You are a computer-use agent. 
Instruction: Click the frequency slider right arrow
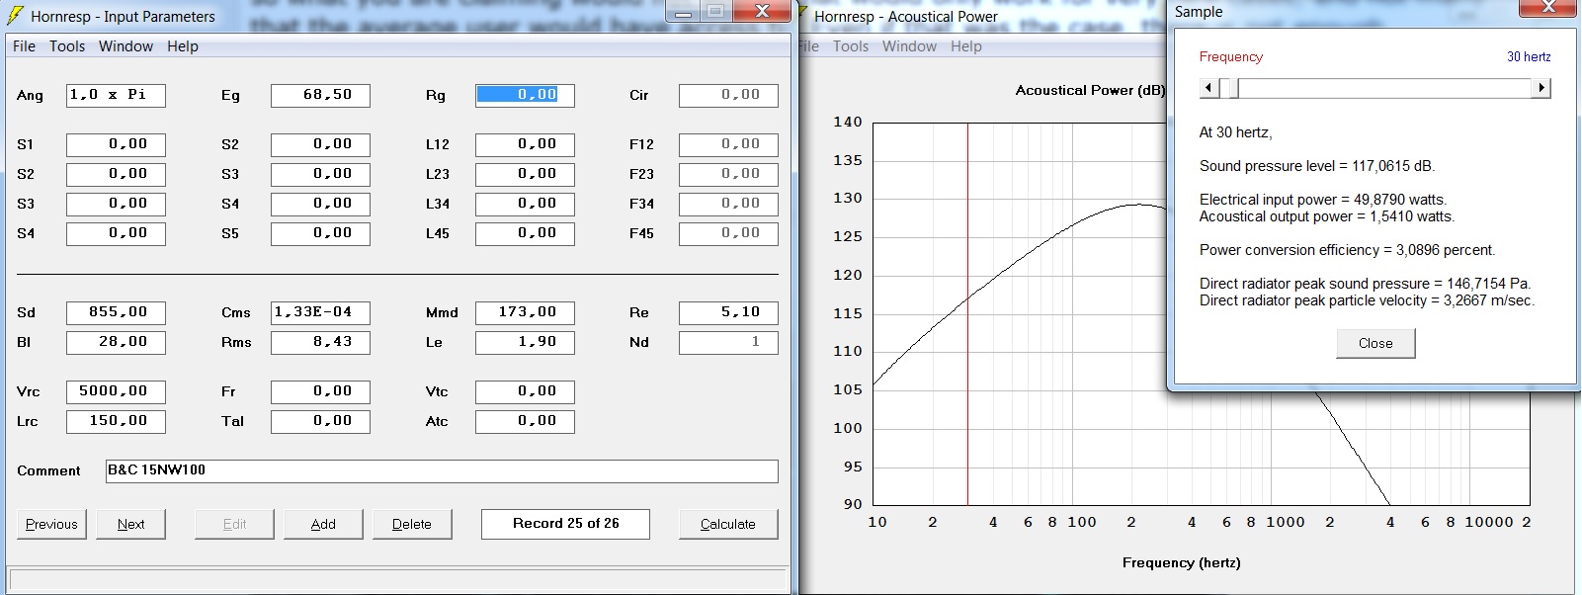point(1541,88)
